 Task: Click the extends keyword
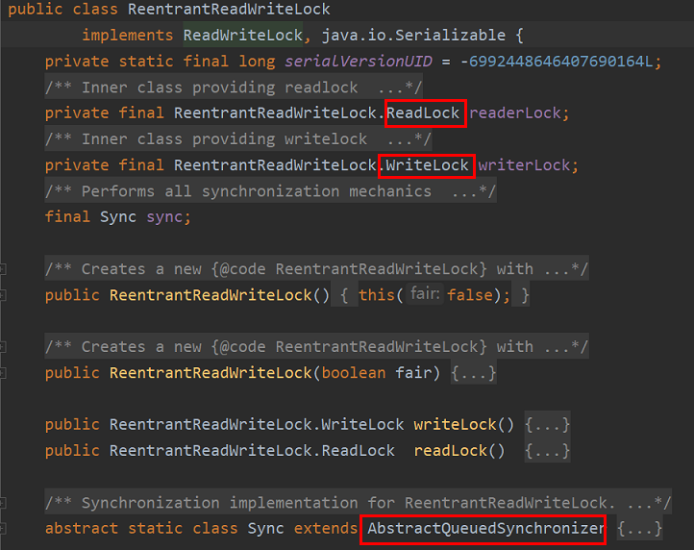pos(326,528)
